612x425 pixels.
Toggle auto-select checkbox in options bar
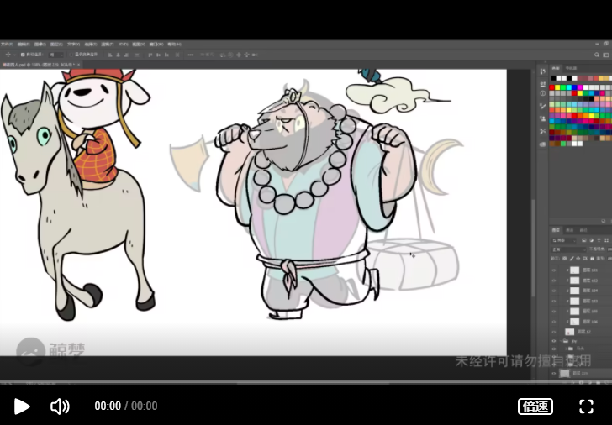pos(23,55)
